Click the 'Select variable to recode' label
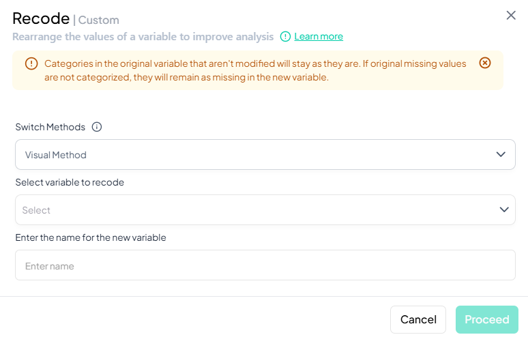 tap(70, 182)
